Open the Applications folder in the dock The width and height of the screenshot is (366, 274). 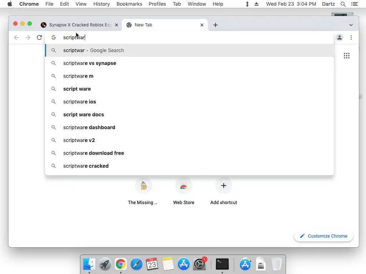245,264
